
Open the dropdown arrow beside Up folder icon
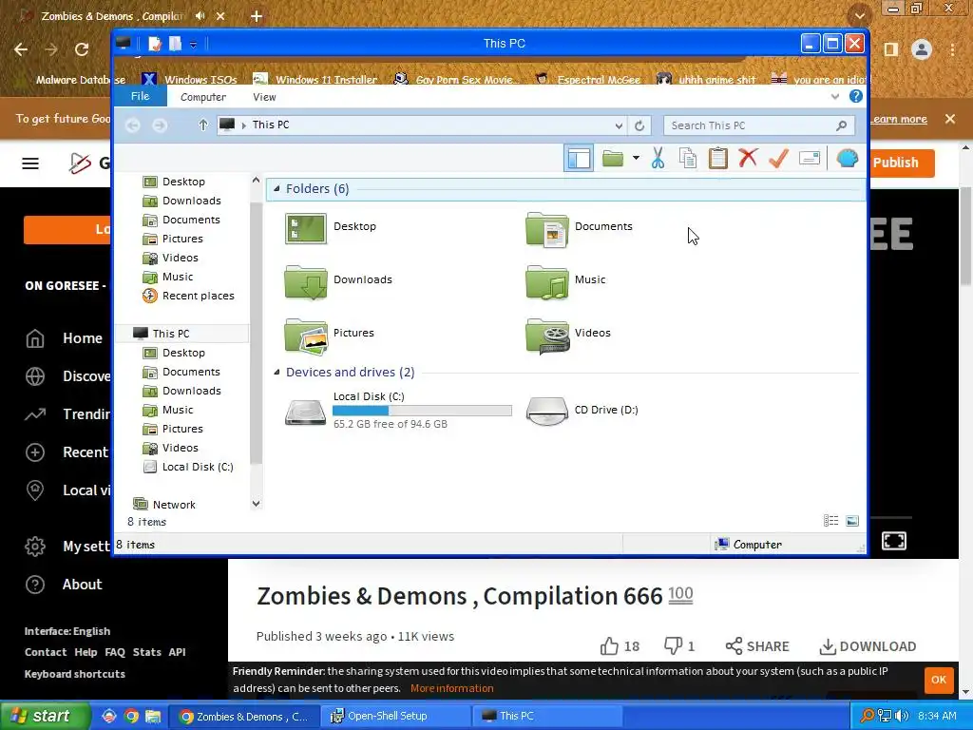click(x=636, y=159)
